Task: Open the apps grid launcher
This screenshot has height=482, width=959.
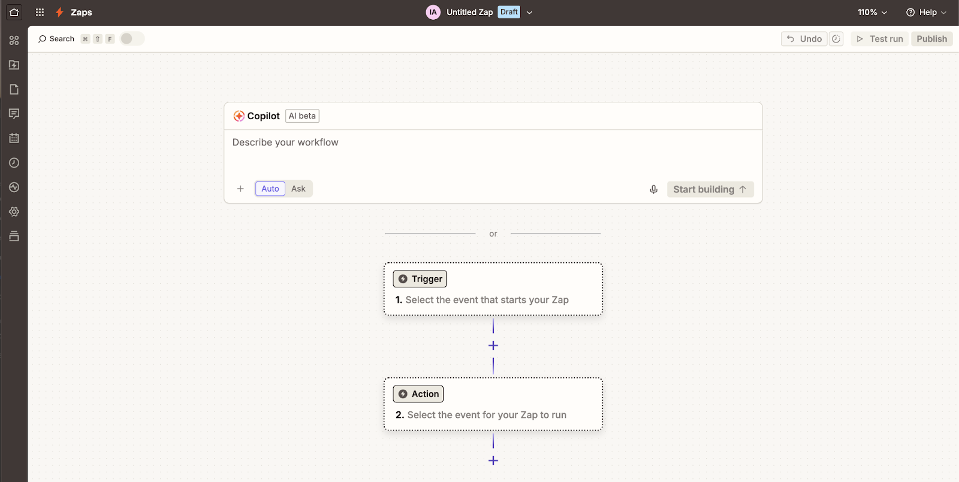Action: 40,12
